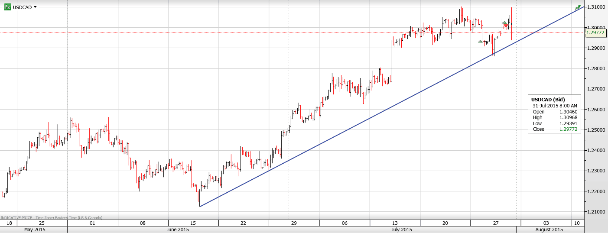Click the May 2015 month label
Viewport: 608px width, 233px height.
point(34,230)
